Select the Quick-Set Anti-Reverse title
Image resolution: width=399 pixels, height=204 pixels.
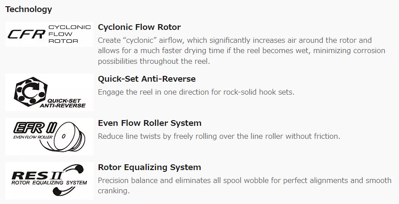[147, 79]
